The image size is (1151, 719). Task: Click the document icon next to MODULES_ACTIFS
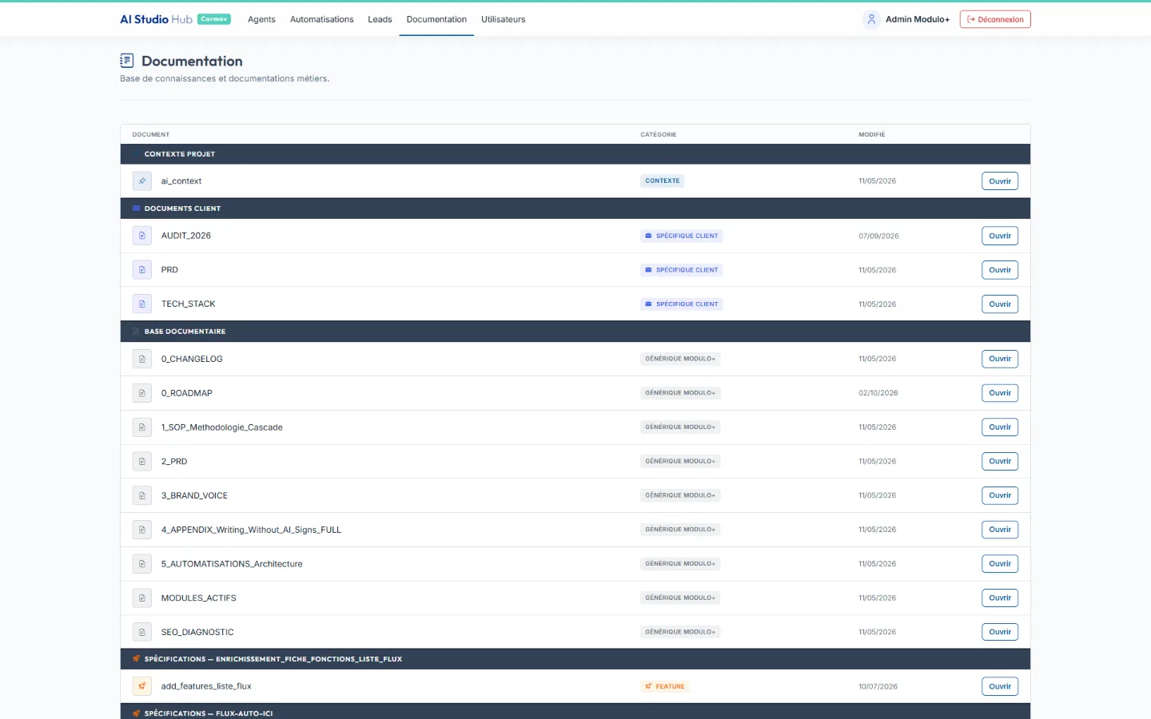[x=142, y=598]
